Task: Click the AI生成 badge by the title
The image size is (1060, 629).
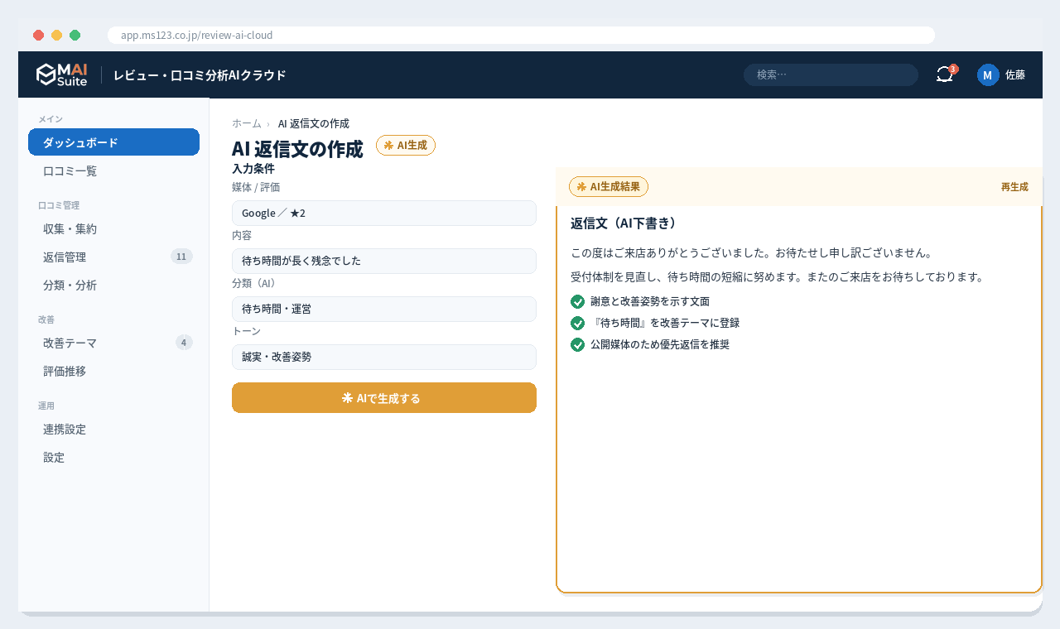Action: click(x=406, y=145)
